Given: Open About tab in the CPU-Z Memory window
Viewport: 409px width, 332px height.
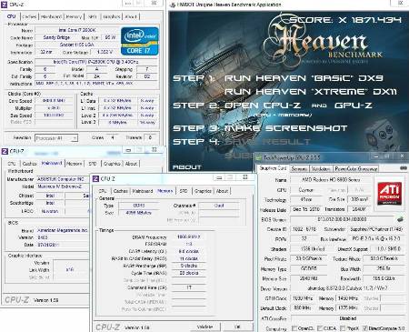Looking at the screenshot, I should click(x=222, y=191).
